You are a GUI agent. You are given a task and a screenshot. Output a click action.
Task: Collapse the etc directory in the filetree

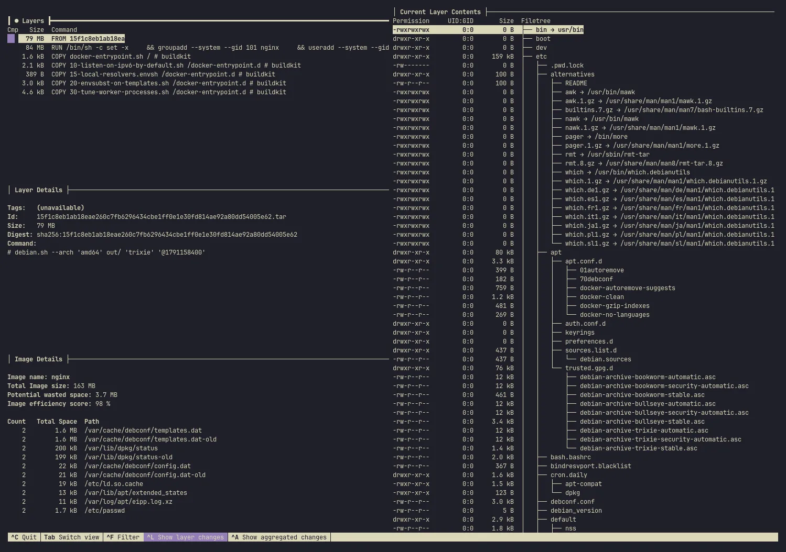tap(541, 57)
